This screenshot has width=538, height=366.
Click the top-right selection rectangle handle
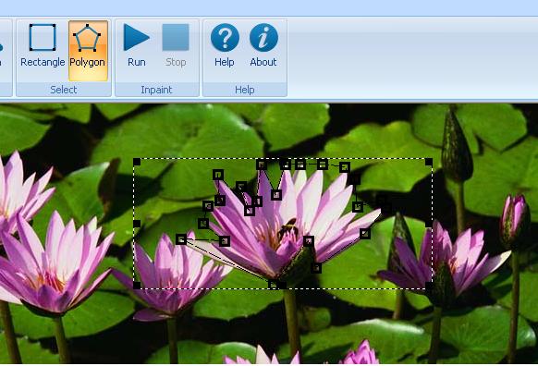[x=429, y=162]
